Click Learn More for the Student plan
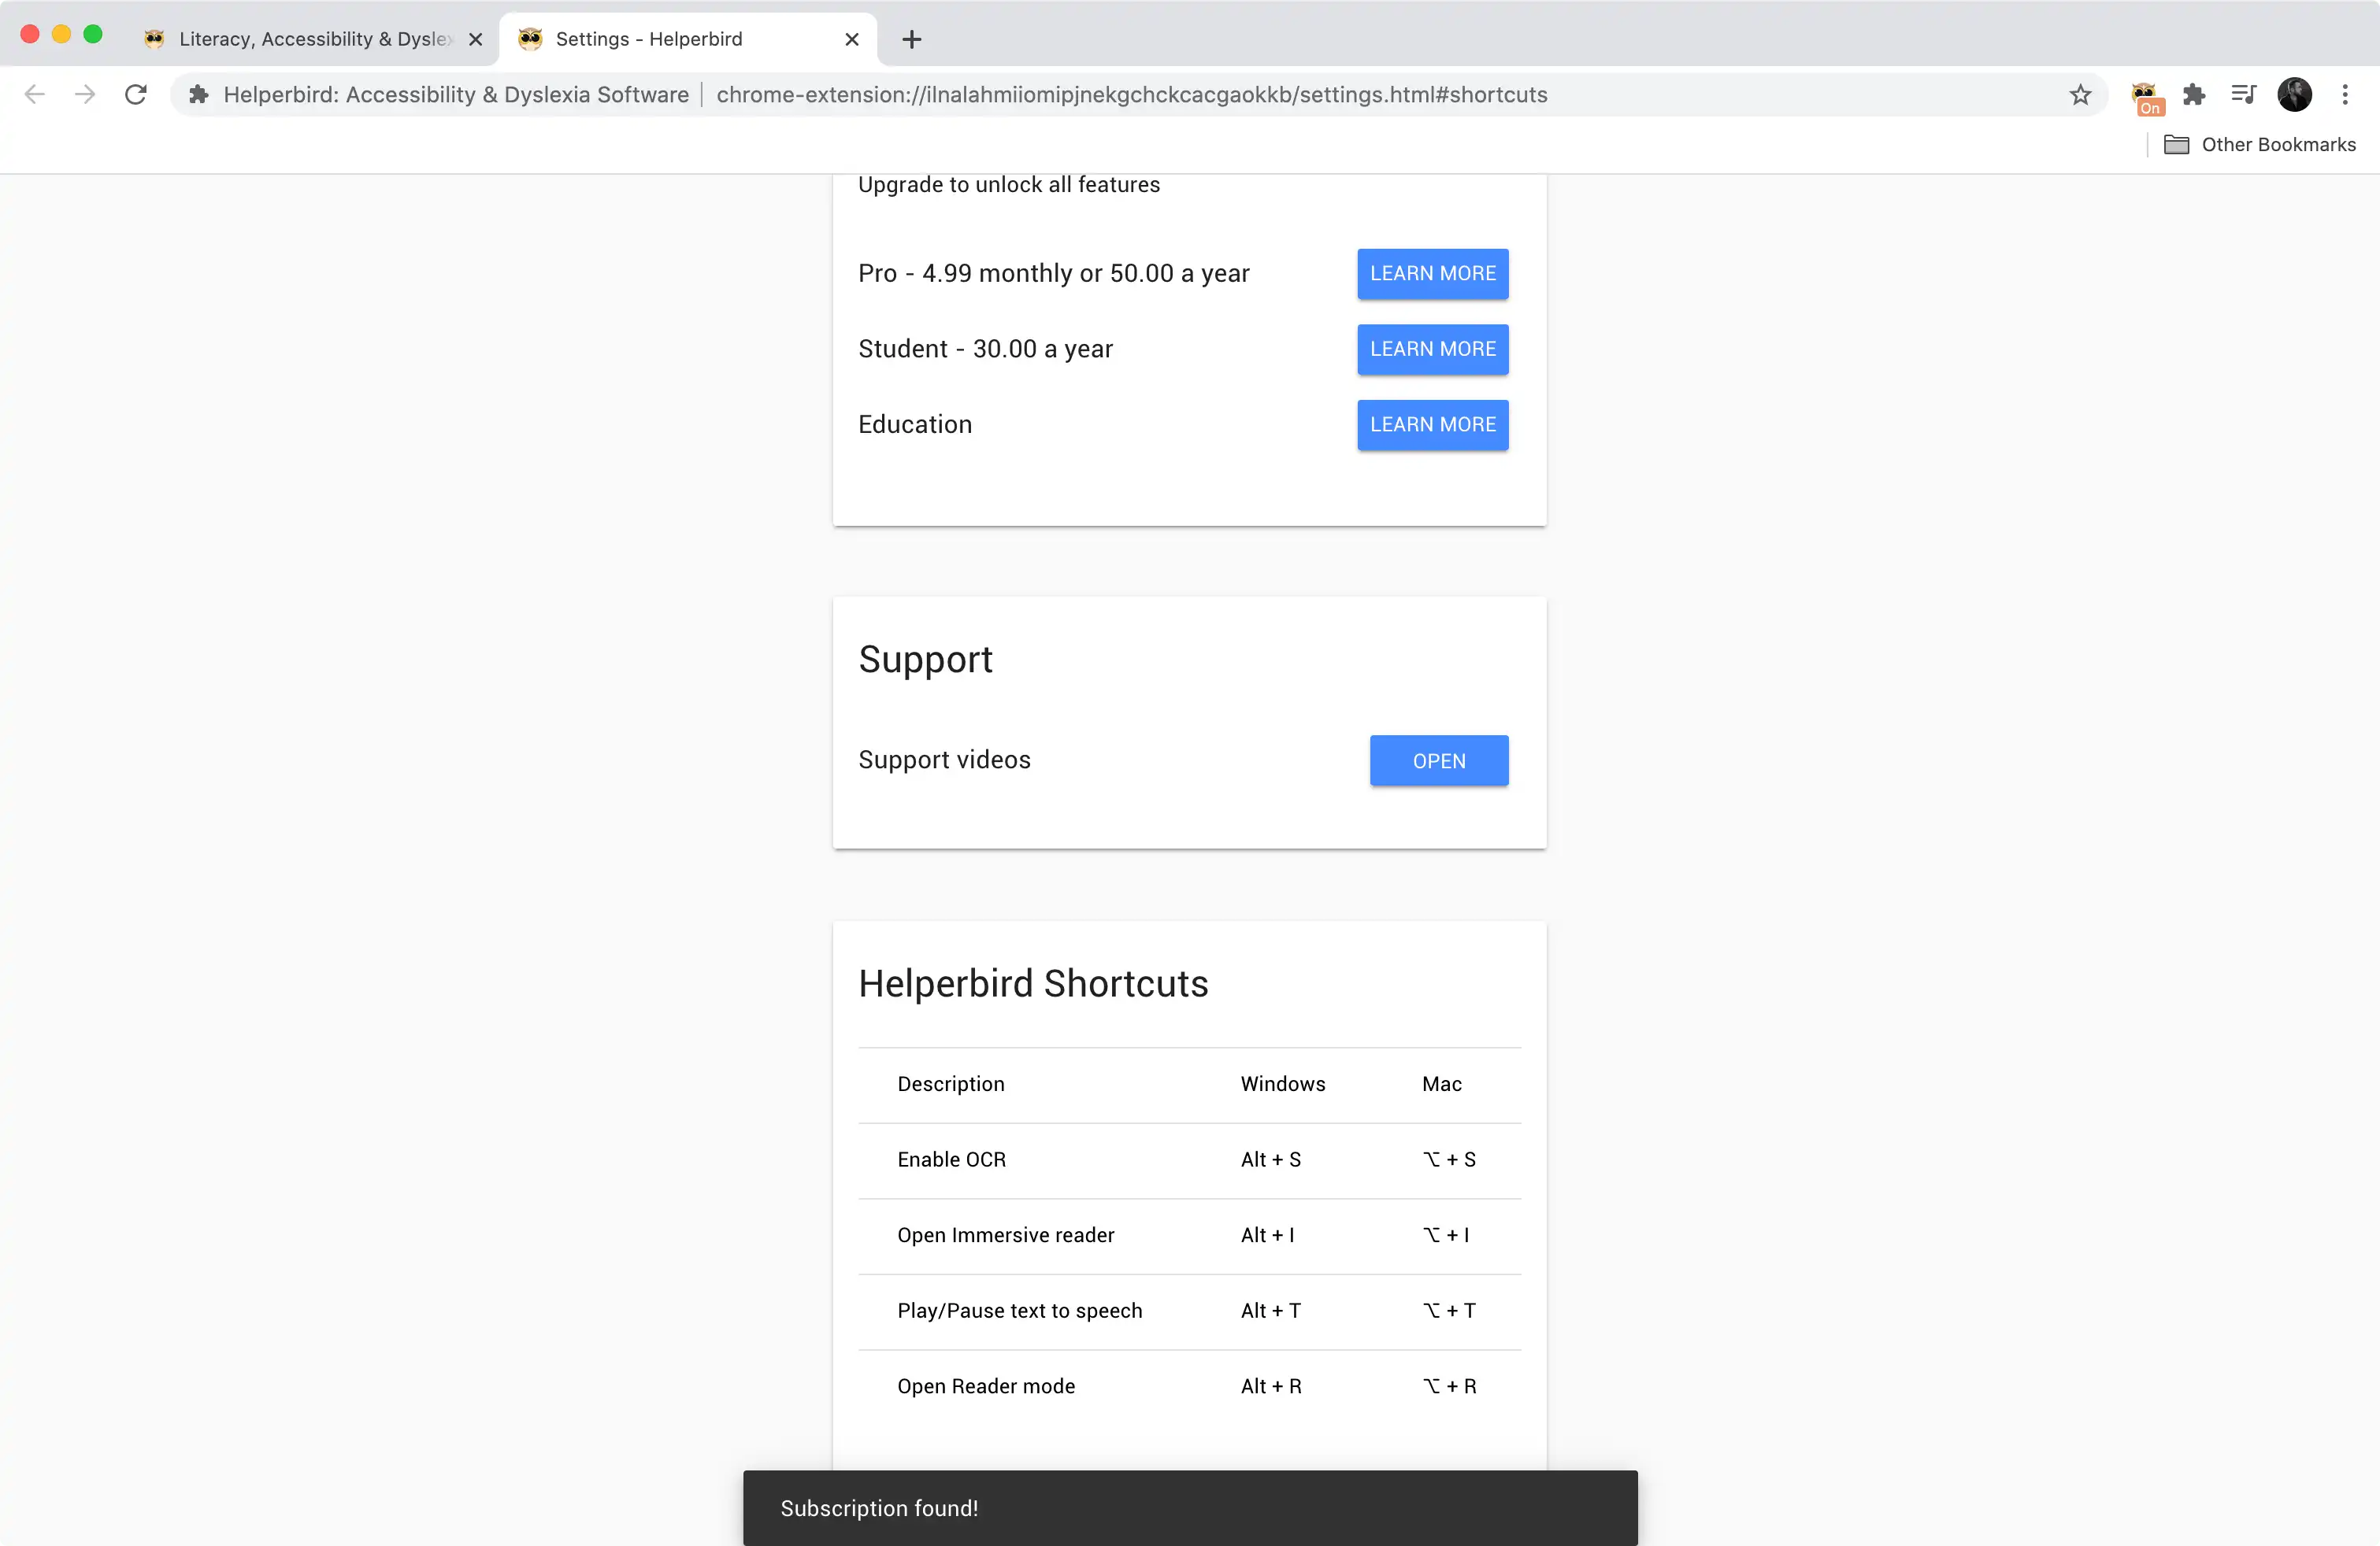This screenshot has width=2380, height=1546. click(1432, 349)
